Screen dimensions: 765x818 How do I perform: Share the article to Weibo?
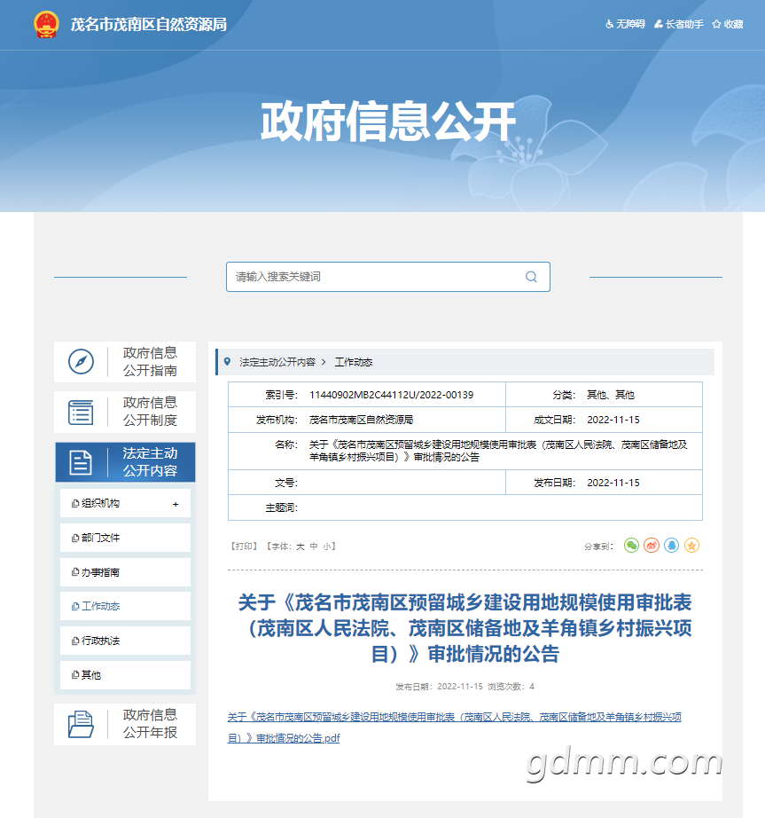[x=652, y=546]
